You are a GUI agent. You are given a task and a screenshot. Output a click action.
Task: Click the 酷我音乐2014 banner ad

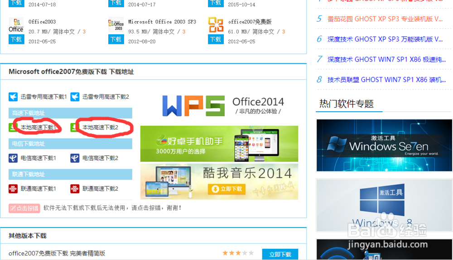219,182
